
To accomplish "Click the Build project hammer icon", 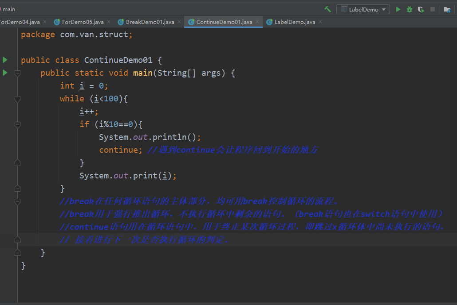I will tap(327, 9).
